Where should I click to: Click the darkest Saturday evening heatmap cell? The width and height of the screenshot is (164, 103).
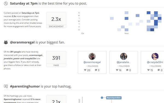(x=152, y=30)
